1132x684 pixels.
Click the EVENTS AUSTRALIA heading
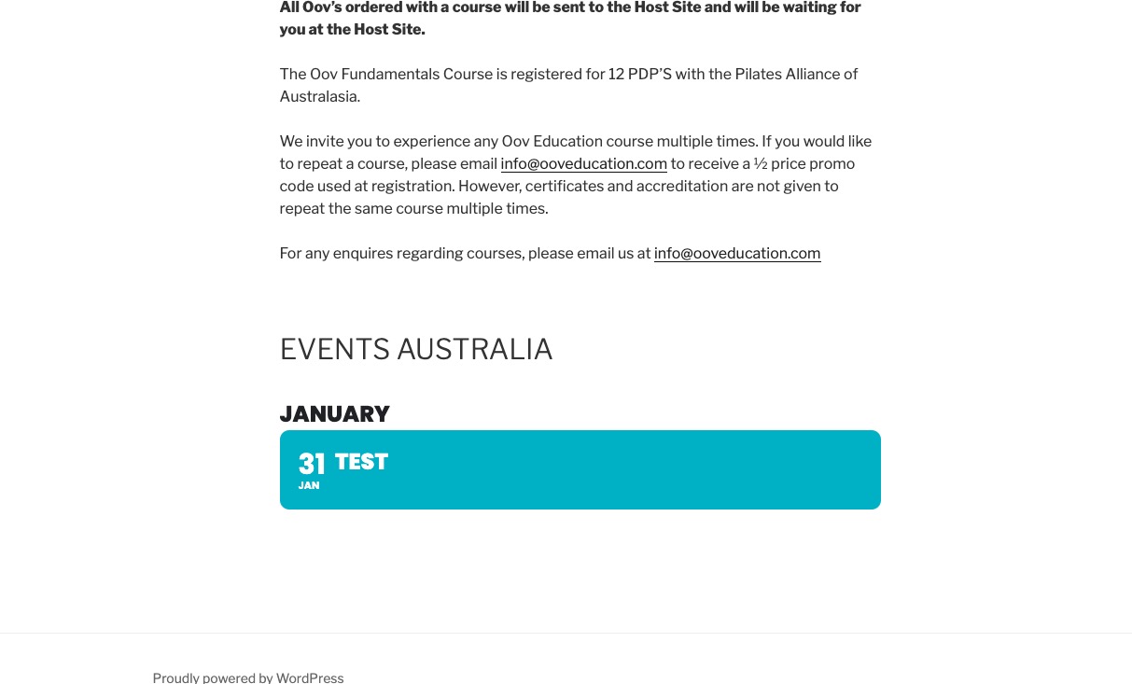pos(416,349)
